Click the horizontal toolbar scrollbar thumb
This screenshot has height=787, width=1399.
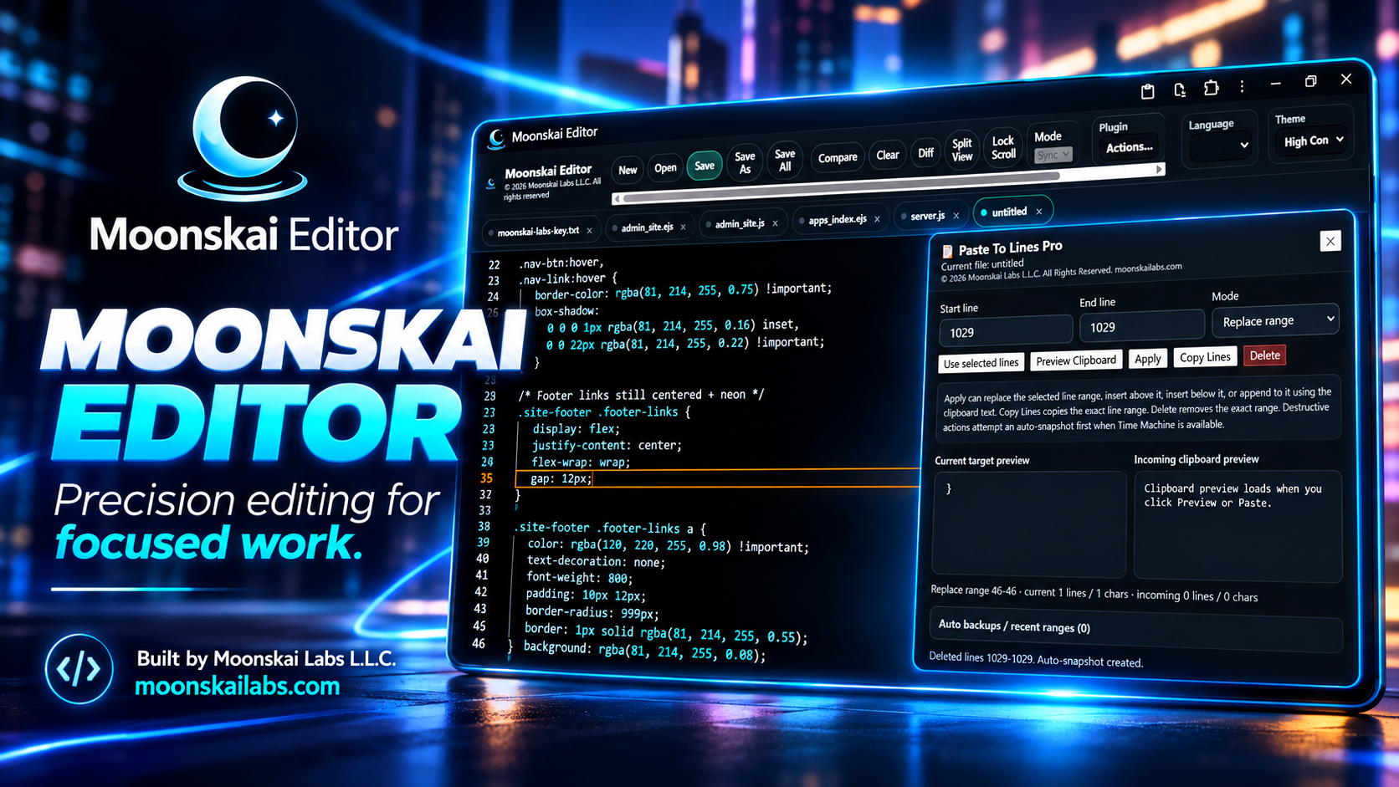[841, 187]
